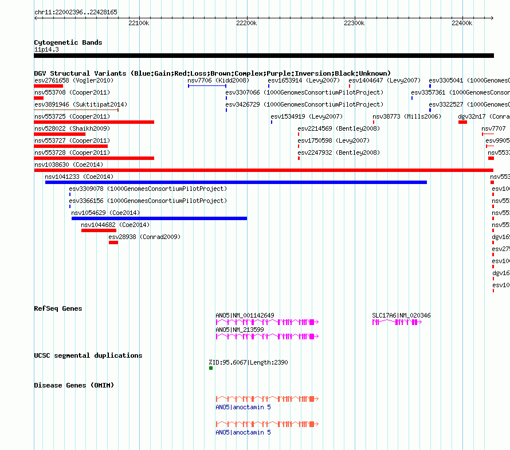
Task: Click the first orange ANO5 OMIM gene glyph
Action: click(267, 399)
